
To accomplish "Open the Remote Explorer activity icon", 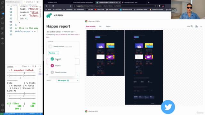I will (x=3, y=23).
